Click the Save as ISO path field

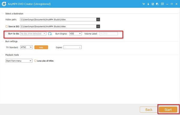tap(58, 26)
